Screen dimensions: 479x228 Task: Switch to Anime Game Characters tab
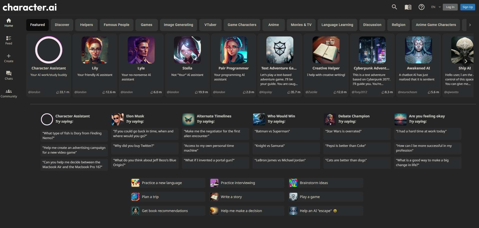click(x=436, y=25)
